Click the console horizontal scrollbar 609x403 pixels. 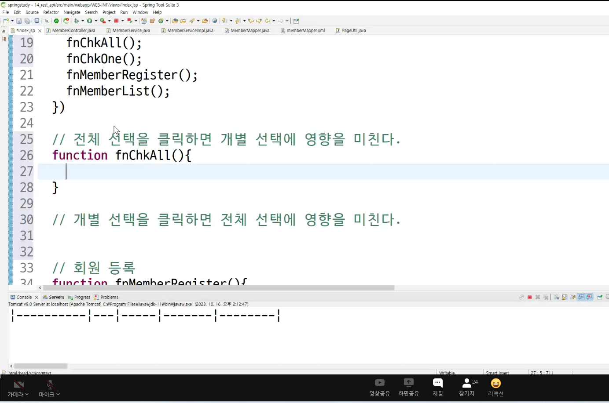[40, 366]
